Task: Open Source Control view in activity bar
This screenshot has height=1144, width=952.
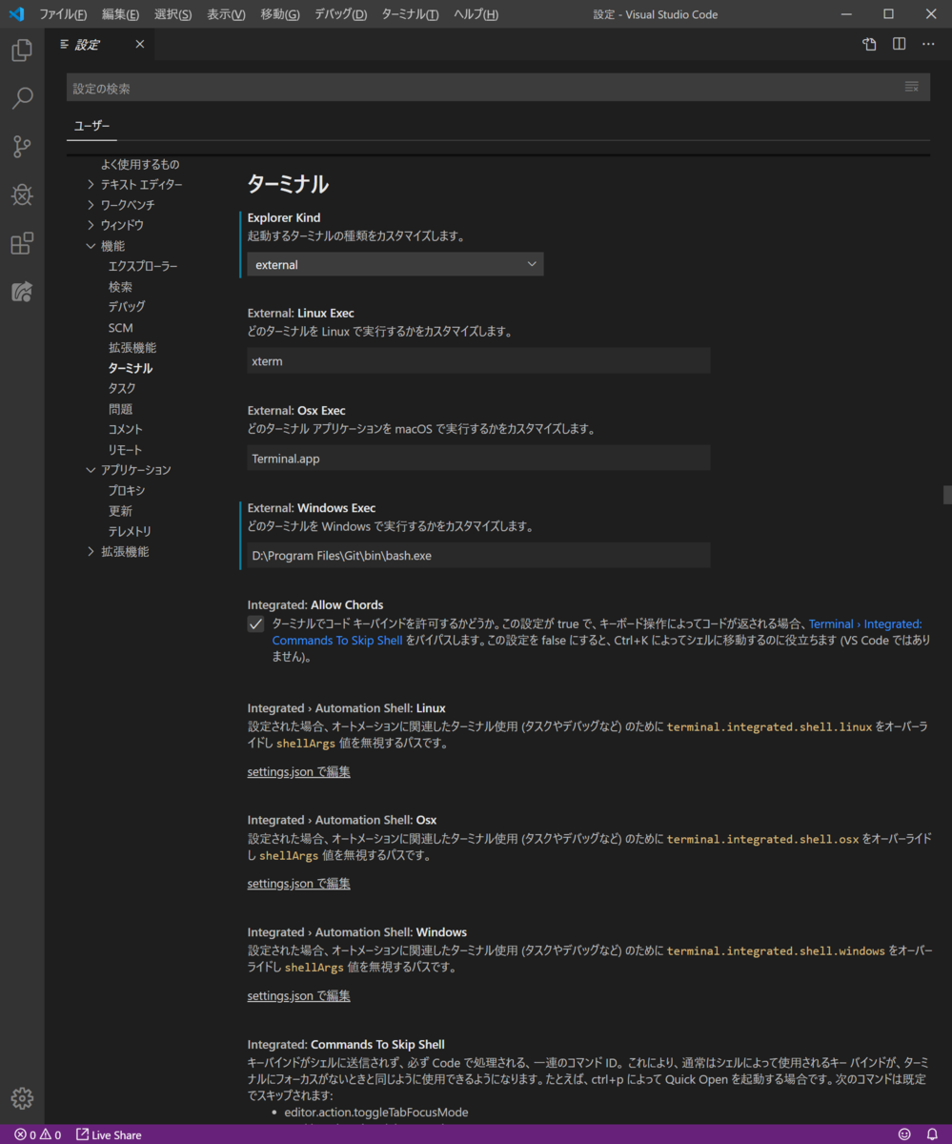Action: click(22, 147)
